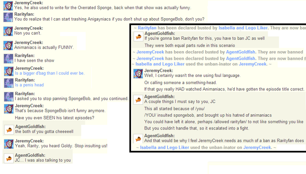This screenshot has height=174, width=306.
Task: Click the message "But you couldn't handle that, so it escalated into a fight."
Action: click(197, 128)
